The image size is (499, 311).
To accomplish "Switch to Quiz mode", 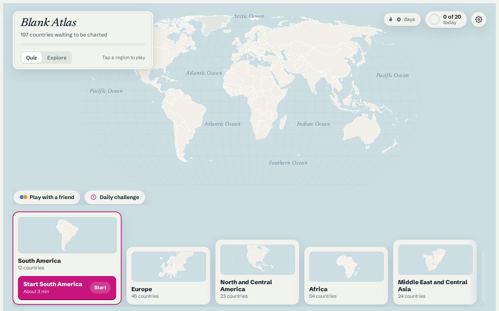I will click(32, 58).
